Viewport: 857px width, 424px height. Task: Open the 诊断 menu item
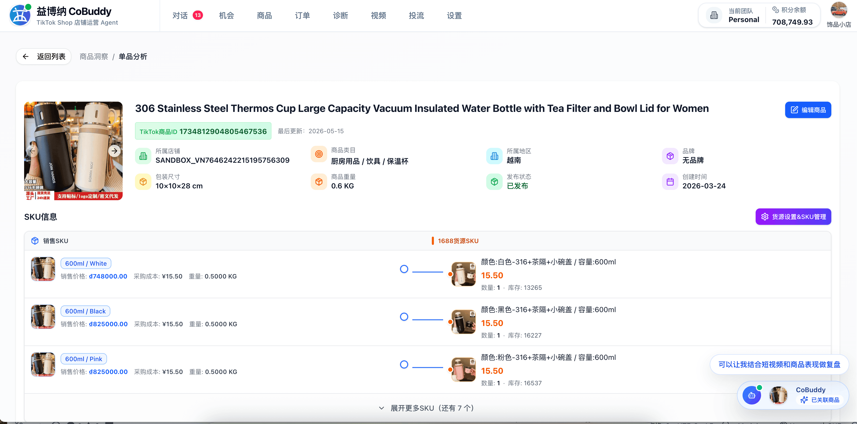(340, 15)
